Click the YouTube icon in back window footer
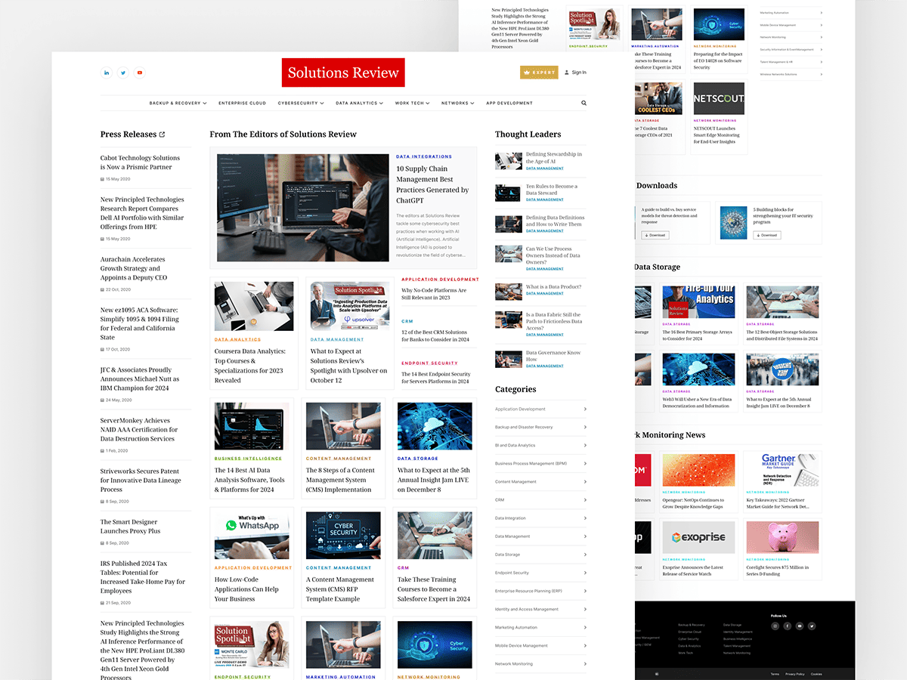 click(800, 626)
